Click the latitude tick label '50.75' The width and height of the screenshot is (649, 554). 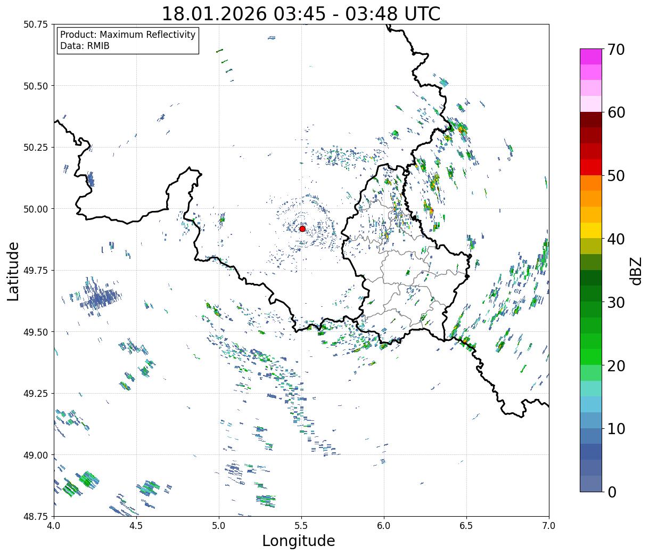tap(35, 25)
